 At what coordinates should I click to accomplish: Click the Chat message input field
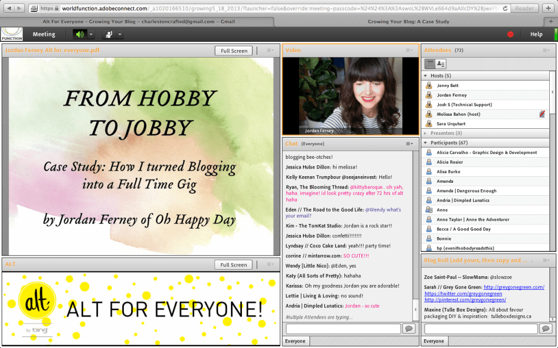click(x=343, y=328)
